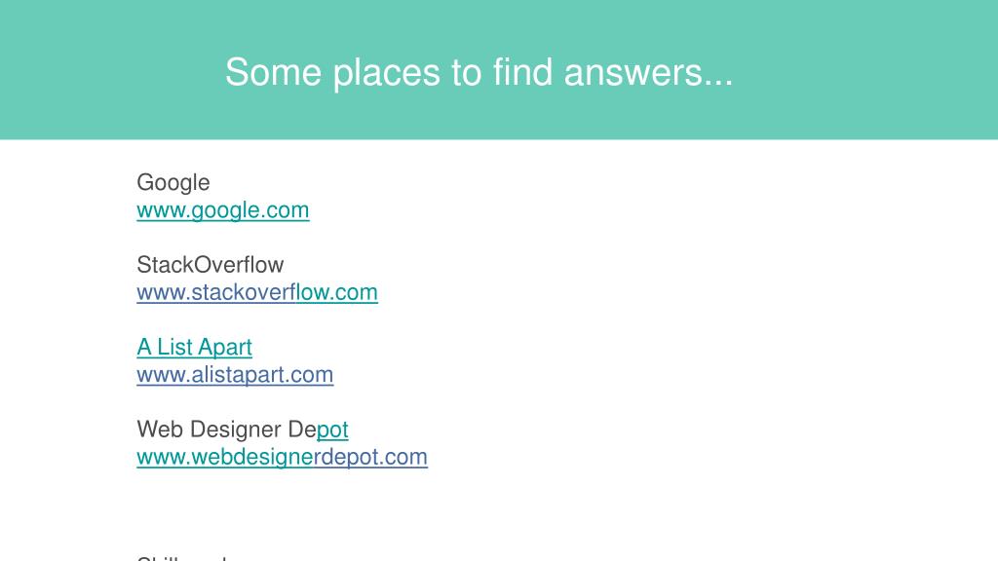Click the white margin left of the Google heading
This screenshot has height=561, width=998.
[67, 183]
